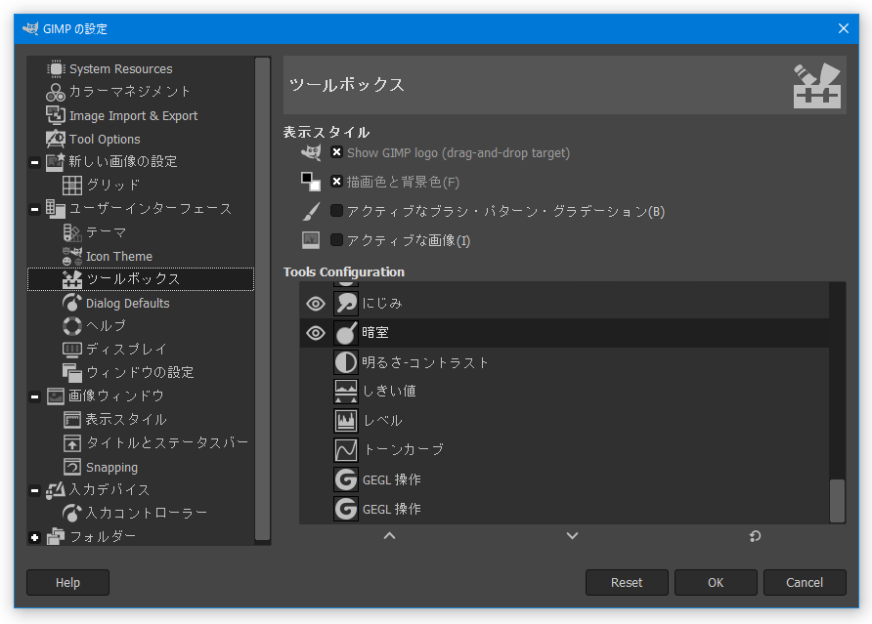The width and height of the screenshot is (872, 624).
Task: Click the ヘルプ lifebuoy icon
Action: pyautogui.click(x=72, y=326)
